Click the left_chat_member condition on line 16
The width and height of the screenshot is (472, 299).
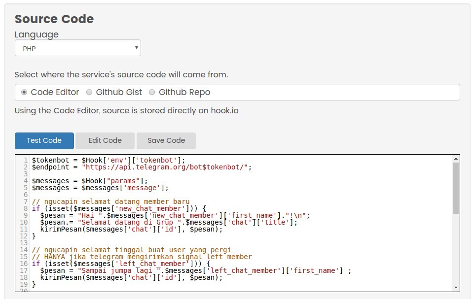(x=113, y=264)
